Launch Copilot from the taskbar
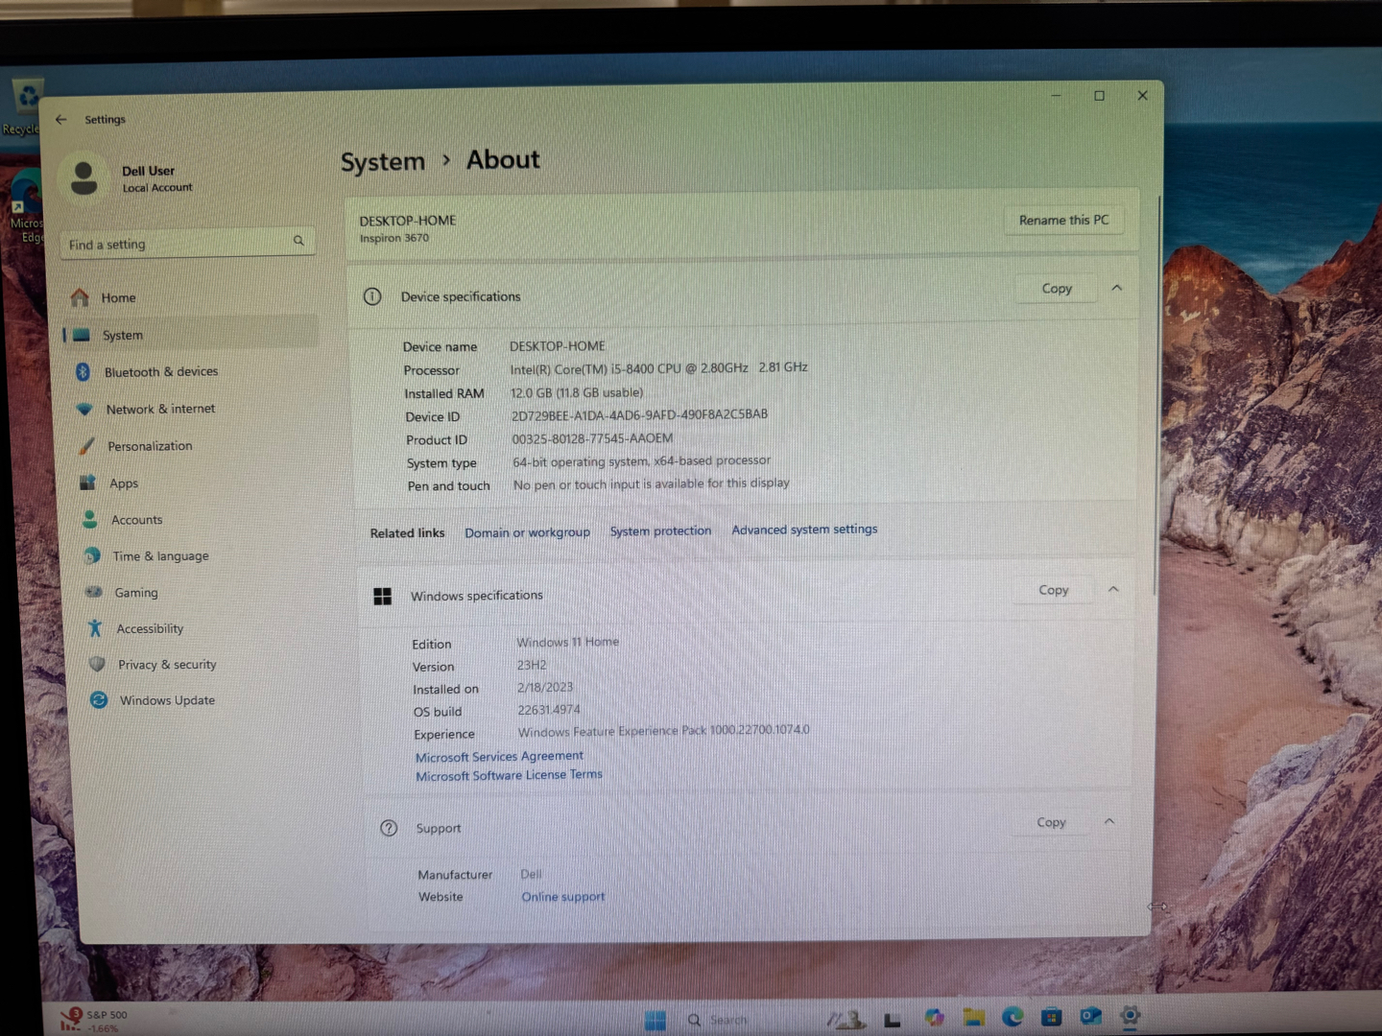1382x1036 pixels. (935, 1018)
